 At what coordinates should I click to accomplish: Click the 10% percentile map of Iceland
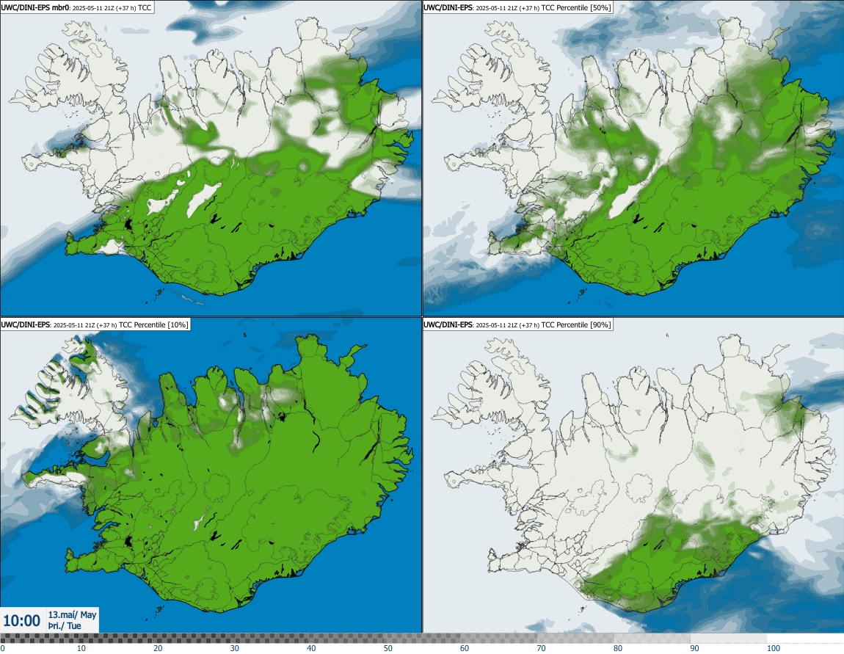[x=211, y=476]
